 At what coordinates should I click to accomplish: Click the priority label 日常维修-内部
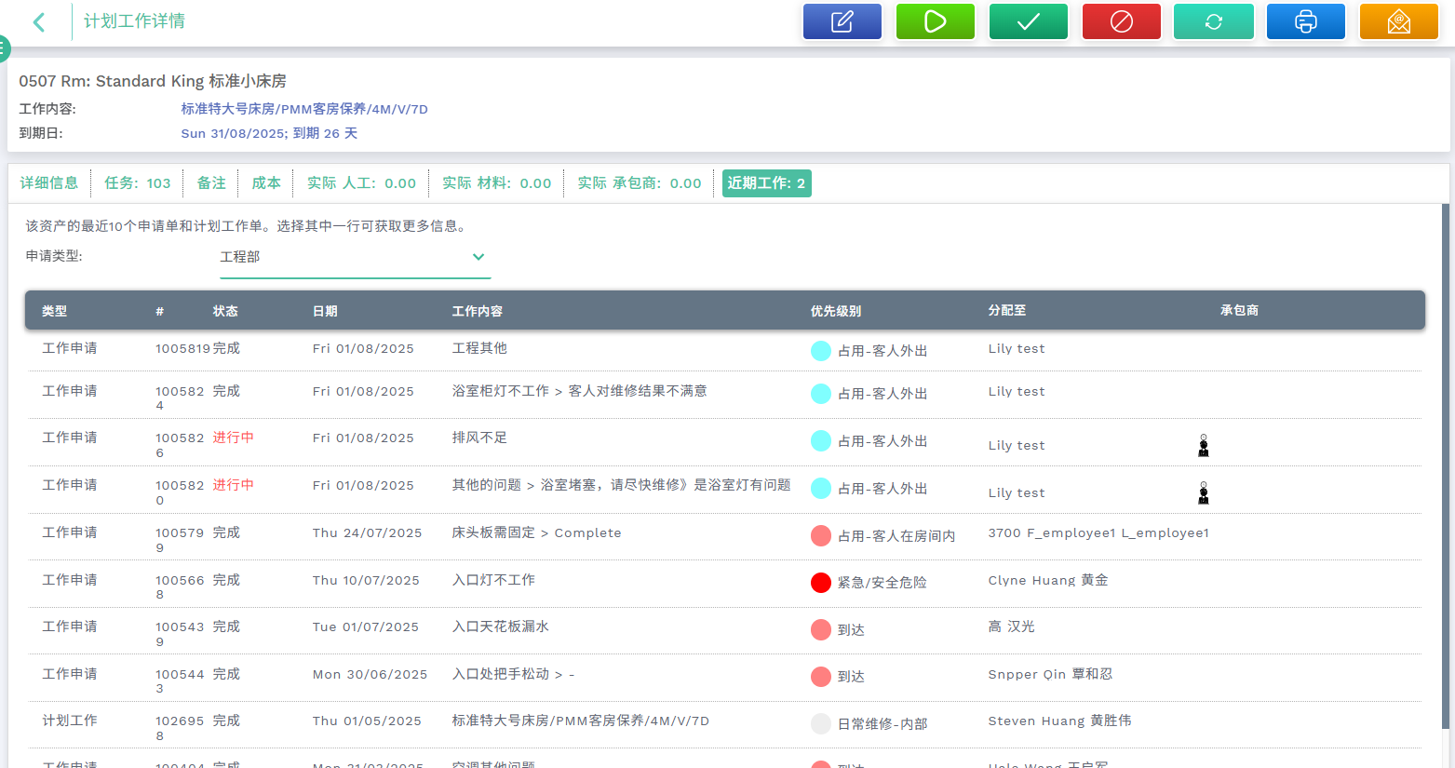882,724
